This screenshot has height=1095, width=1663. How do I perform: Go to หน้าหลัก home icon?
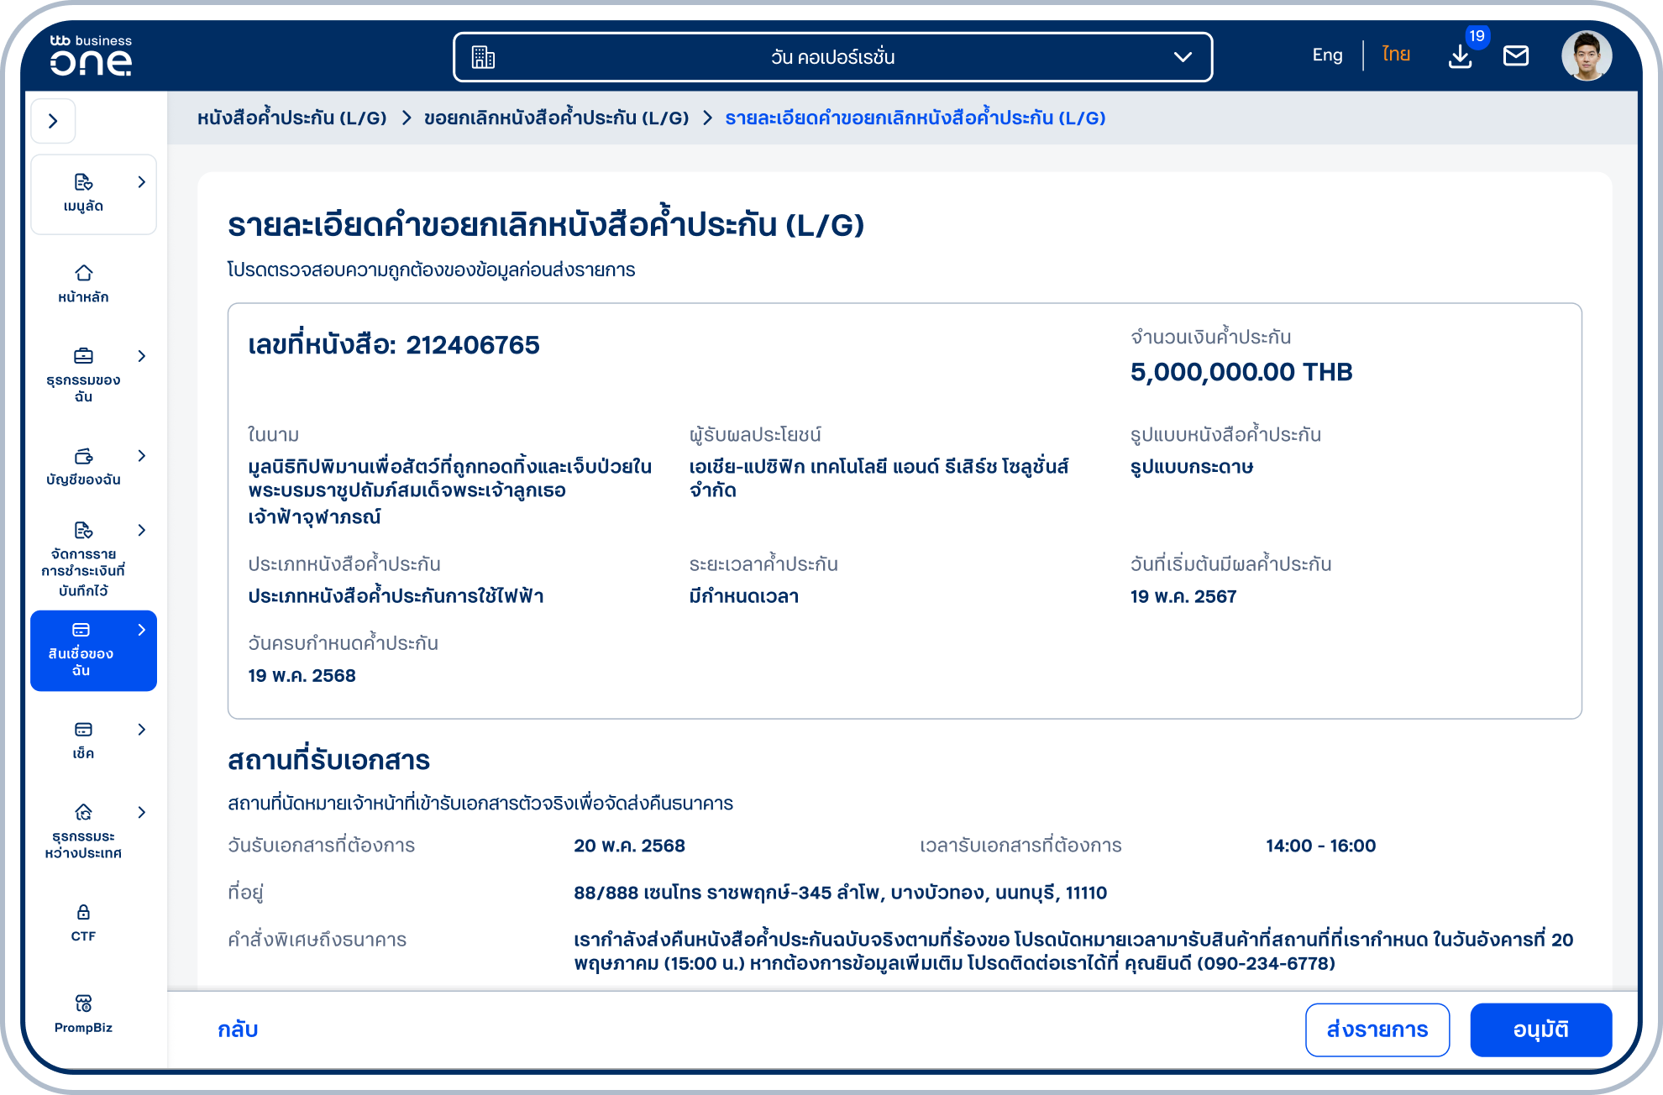tap(83, 273)
